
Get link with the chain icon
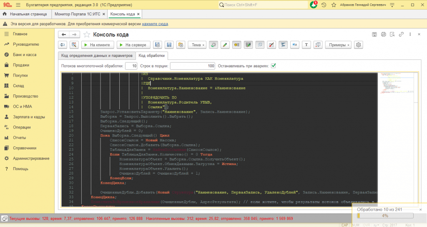[x=401, y=35]
